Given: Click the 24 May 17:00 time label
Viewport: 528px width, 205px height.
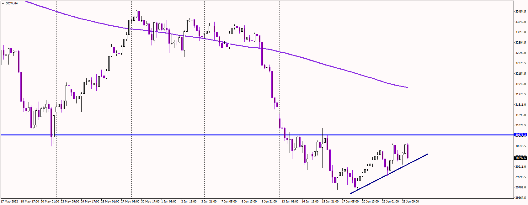Looking at the screenshot, I should pos(90,201).
